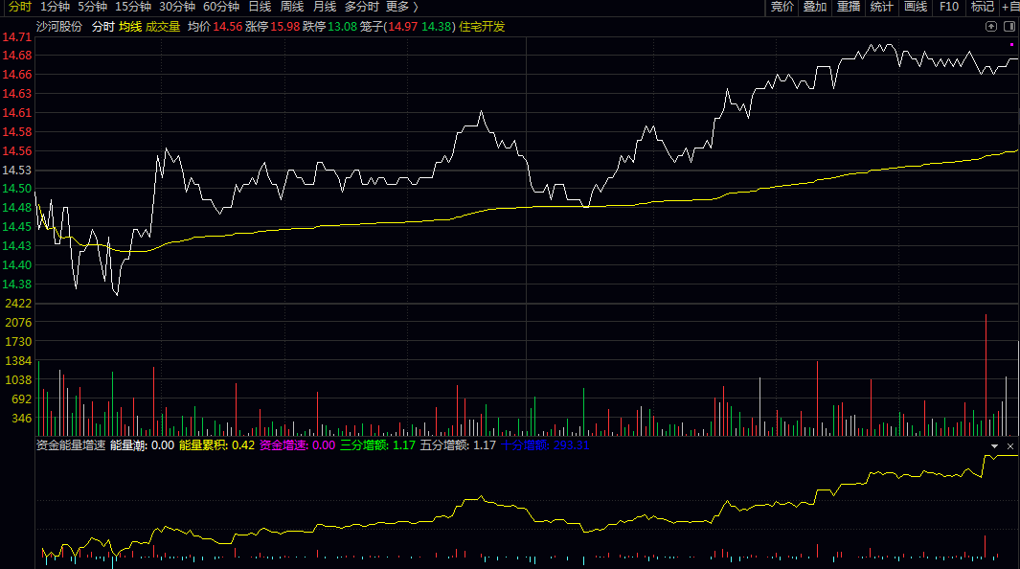Click the magenta marker dot on chart
Image resolution: width=1020 pixels, height=569 pixels.
coord(1011,44)
